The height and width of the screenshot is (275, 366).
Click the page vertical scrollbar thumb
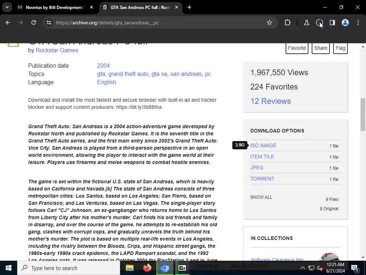point(363,115)
